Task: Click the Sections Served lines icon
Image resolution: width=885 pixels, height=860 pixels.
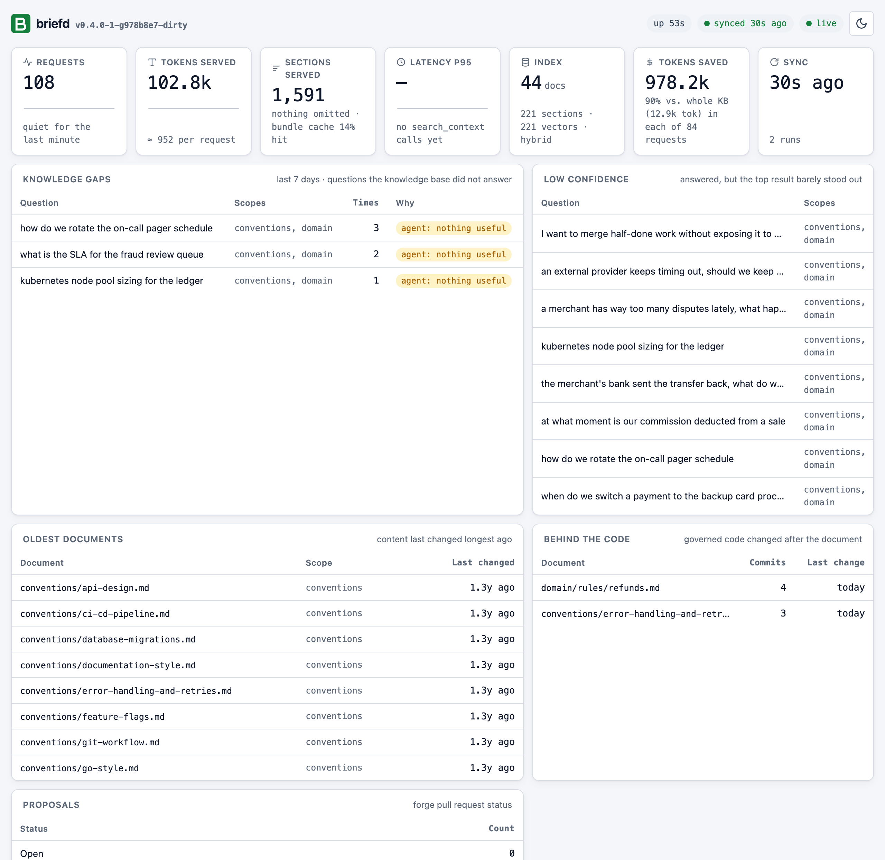Action: click(276, 69)
